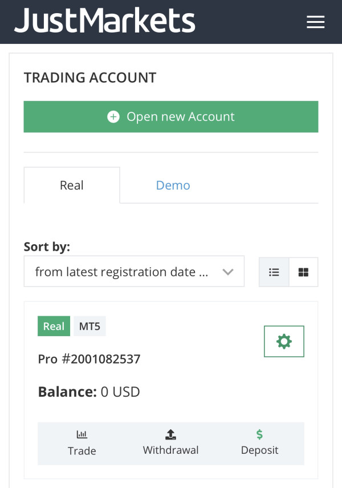Click the MT5 platform badge
The height and width of the screenshot is (488, 342).
pyautogui.click(x=90, y=326)
